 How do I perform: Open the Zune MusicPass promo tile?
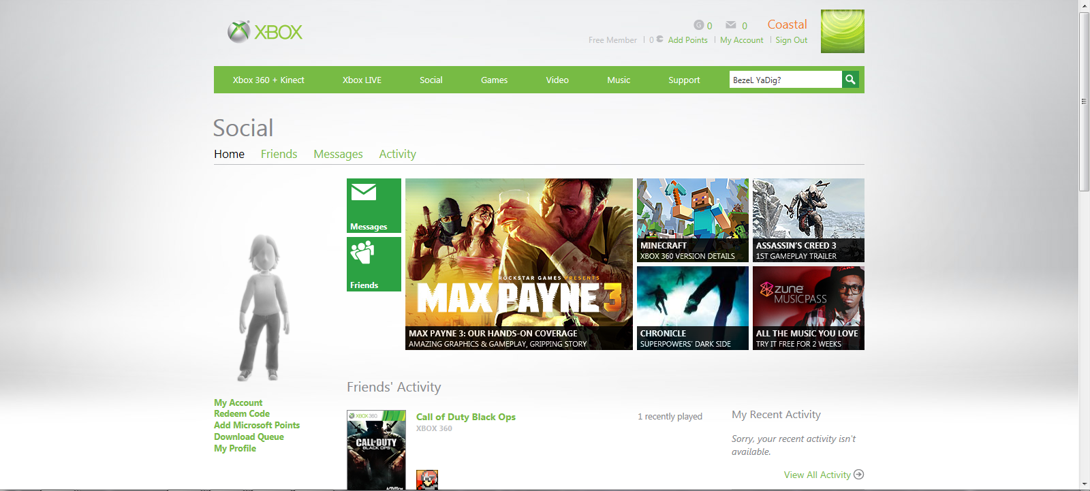[x=809, y=308]
